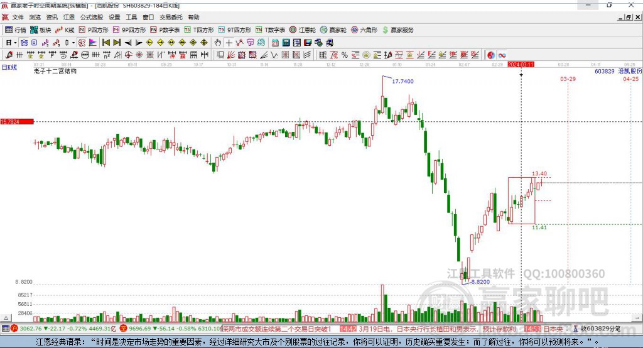Image resolution: width=643 pixels, height=348 pixels.
Task: Click the 日K线 period label
Action: pyautogui.click(x=9, y=67)
